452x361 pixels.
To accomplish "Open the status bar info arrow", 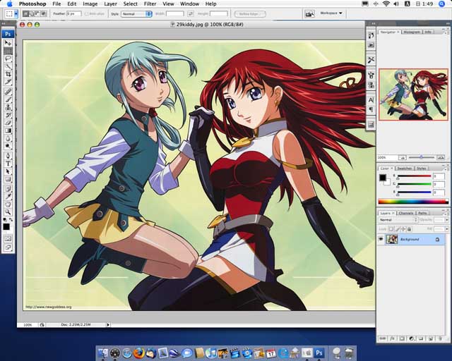I will pyautogui.click(x=108, y=325).
